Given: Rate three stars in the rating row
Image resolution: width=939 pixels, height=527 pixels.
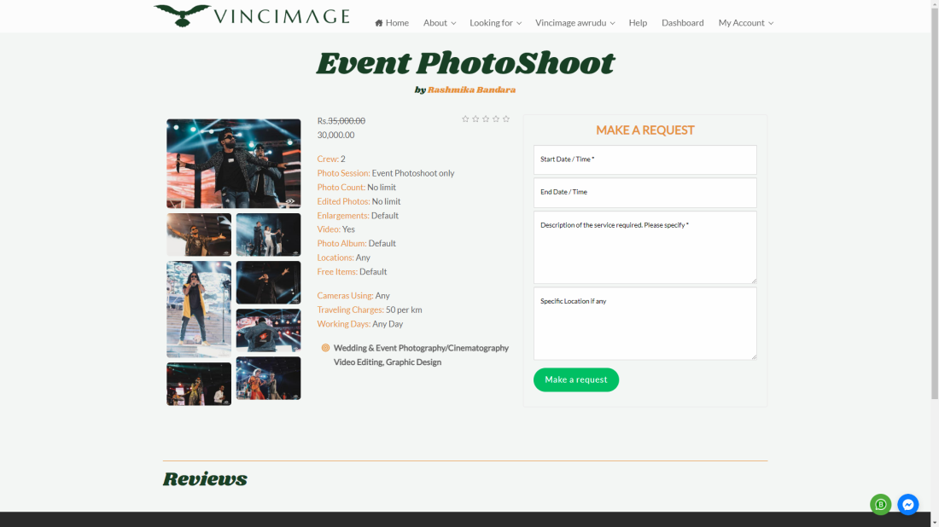Looking at the screenshot, I should click(x=486, y=119).
